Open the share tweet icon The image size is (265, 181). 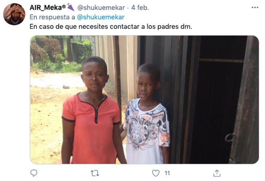pos(217,173)
